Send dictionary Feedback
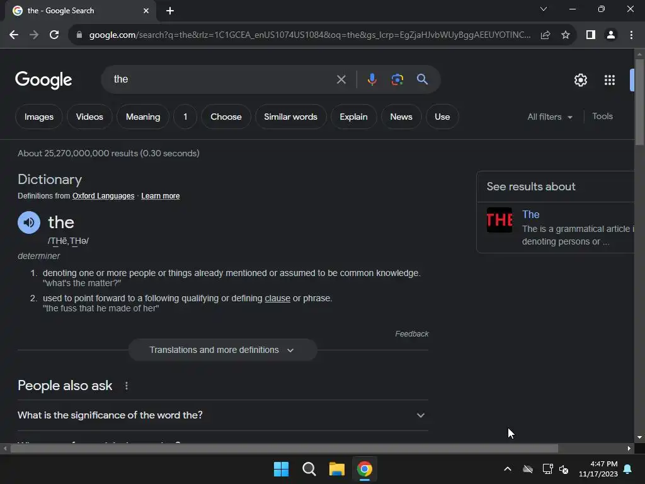The height and width of the screenshot is (484, 645). (412, 334)
